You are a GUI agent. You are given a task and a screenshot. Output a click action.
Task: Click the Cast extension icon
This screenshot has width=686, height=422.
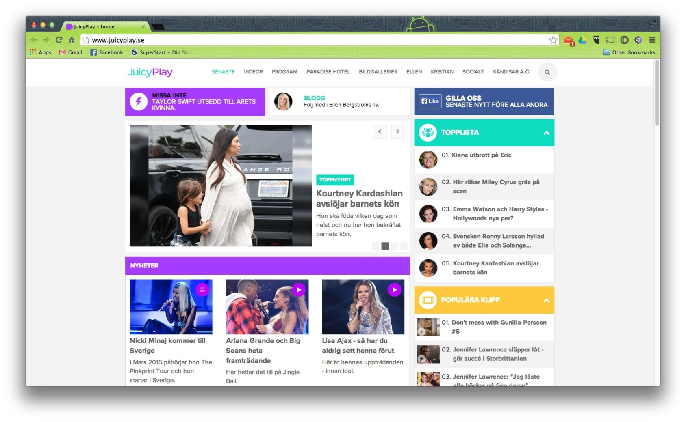610,40
